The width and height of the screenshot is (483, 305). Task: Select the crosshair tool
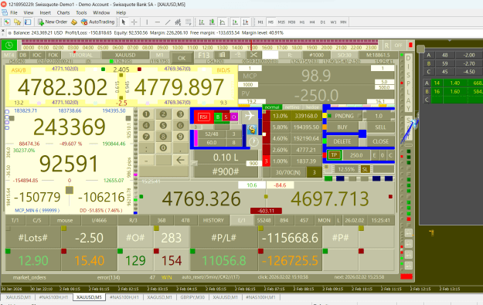134,22
